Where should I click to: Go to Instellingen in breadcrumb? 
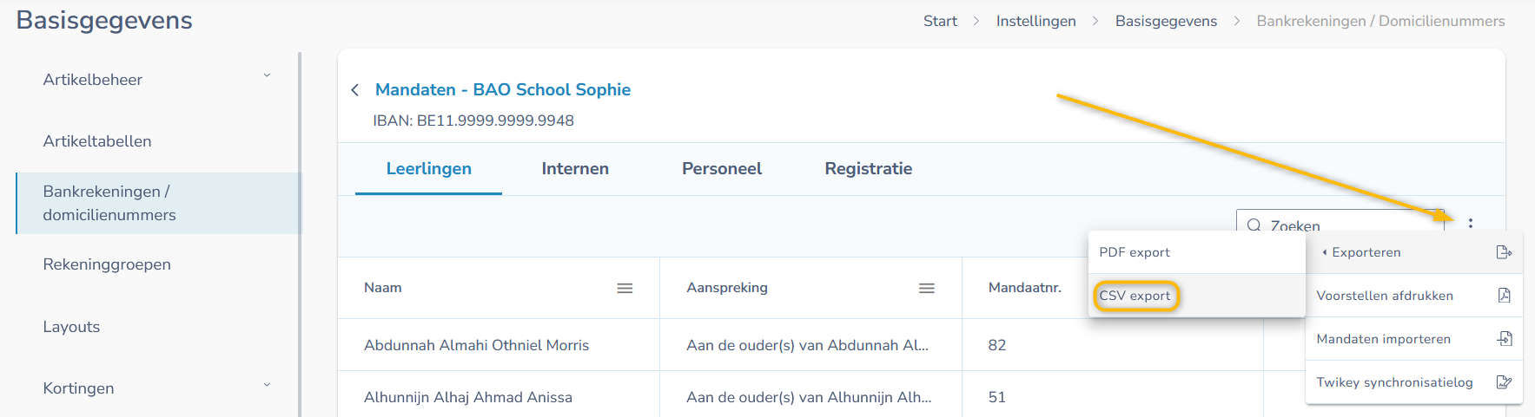pos(1035,21)
